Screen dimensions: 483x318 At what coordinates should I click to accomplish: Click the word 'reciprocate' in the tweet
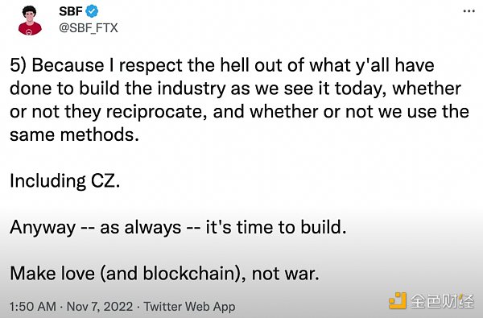click(156, 112)
